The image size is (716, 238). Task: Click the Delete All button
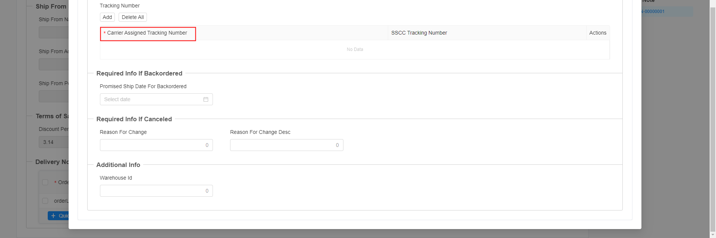coord(133,17)
